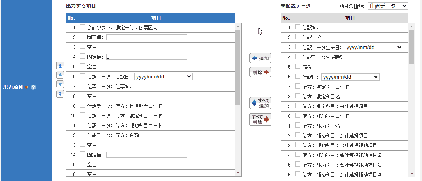Click the move-up arrow icon

(x=60, y=75)
